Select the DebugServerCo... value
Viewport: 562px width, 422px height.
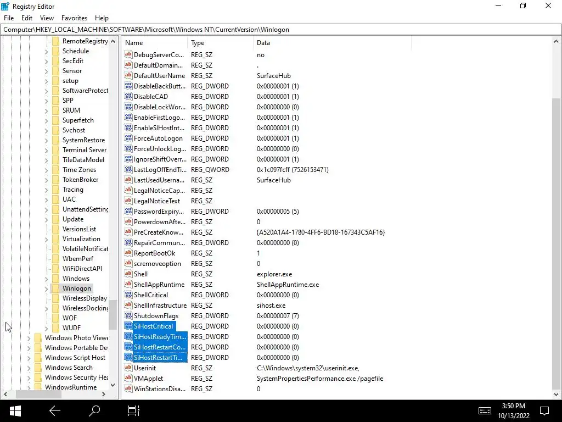pyautogui.click(x=159, y=54)
